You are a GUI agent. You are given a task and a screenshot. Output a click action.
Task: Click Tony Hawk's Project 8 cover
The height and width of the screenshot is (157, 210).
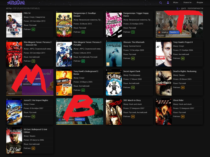pyautogui.click(x=163, y=53)
